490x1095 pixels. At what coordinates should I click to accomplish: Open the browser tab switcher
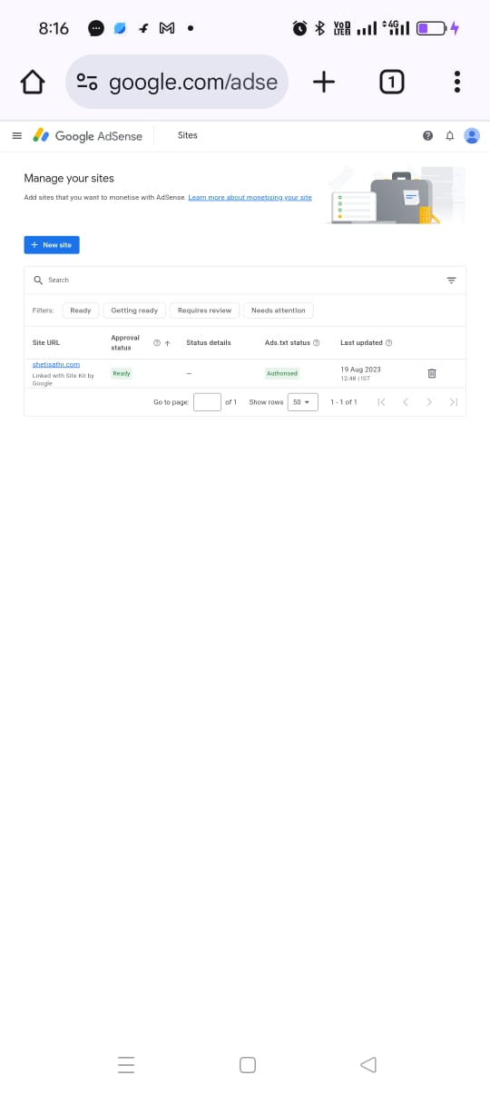[x=391, y=83]
